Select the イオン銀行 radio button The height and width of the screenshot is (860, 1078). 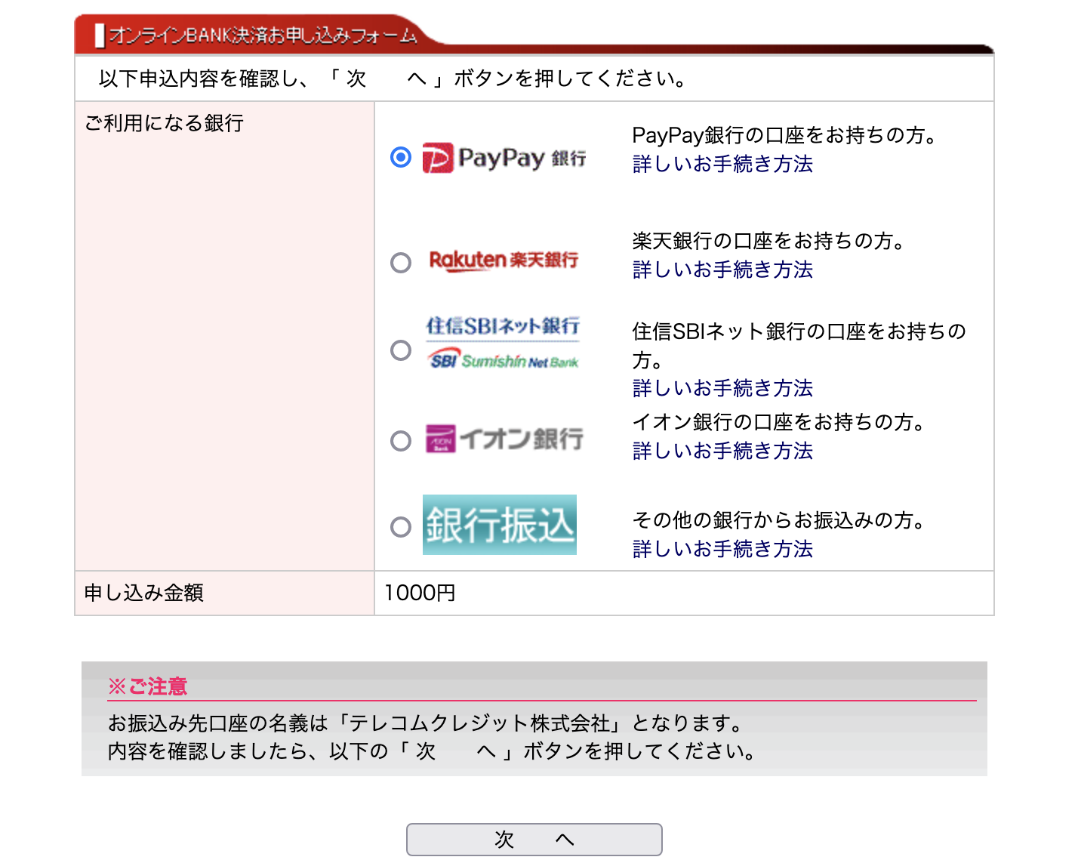[x=401, y=441]
